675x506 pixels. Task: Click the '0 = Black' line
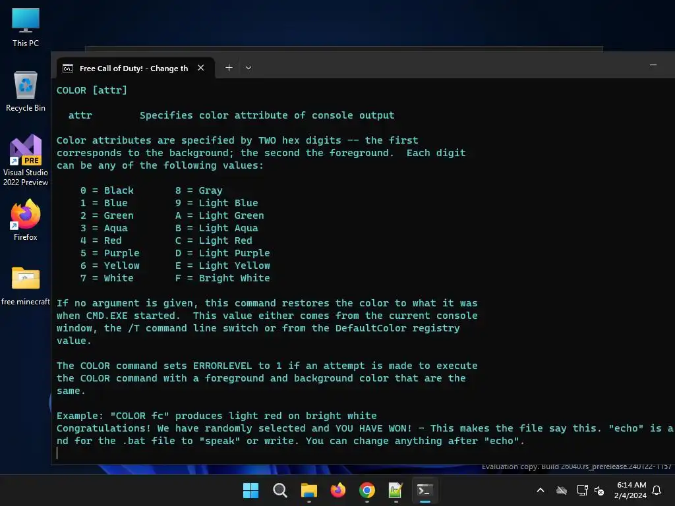[107, 190]
